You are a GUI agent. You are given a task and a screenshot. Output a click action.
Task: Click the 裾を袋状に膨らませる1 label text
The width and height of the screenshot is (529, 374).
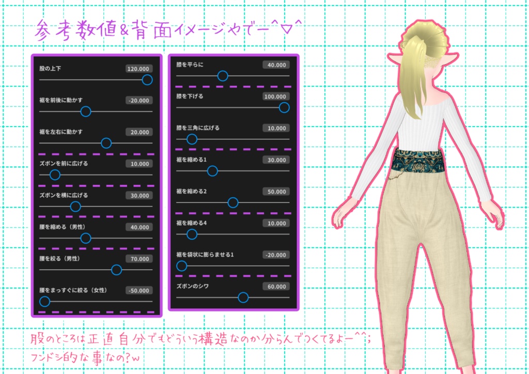click(x=205, y=255)
